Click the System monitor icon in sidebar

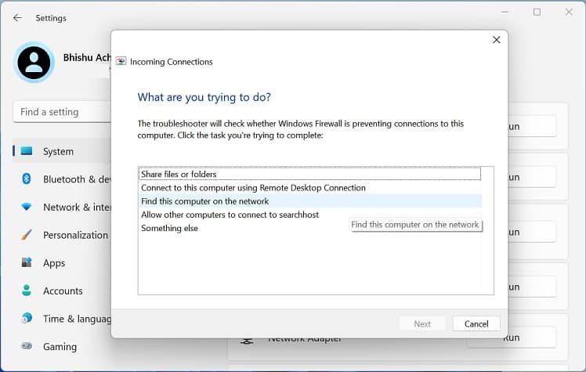pos(27,151)
